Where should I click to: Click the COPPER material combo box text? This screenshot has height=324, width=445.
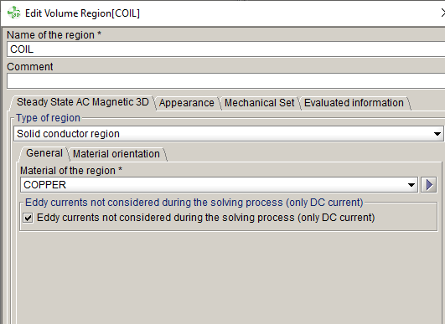coord(45,185)
